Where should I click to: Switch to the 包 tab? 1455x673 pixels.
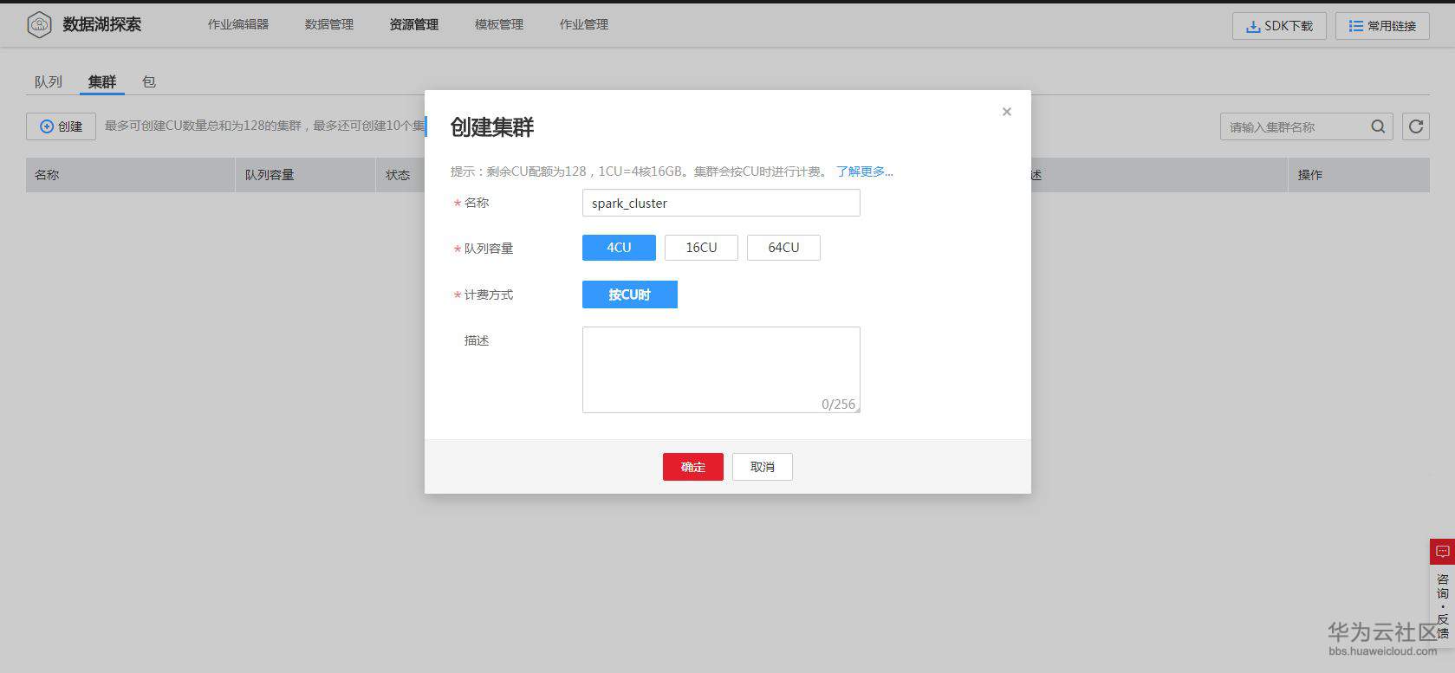(149, 81)
